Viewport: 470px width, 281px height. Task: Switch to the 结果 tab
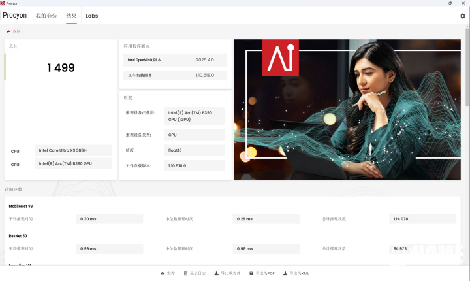click(71, 16)
